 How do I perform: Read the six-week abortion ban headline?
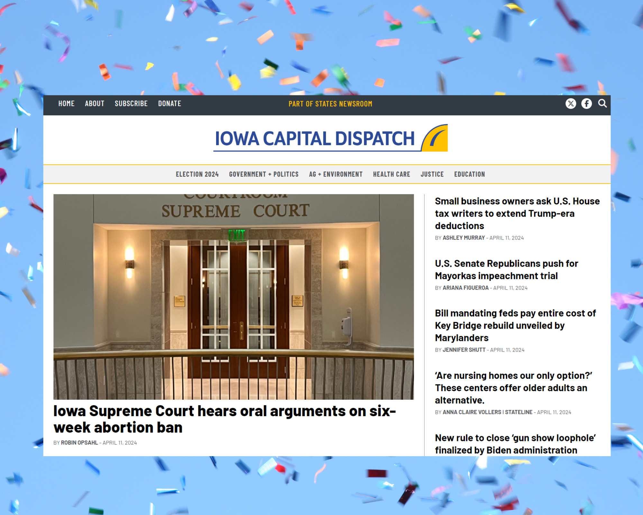[225, 419]
